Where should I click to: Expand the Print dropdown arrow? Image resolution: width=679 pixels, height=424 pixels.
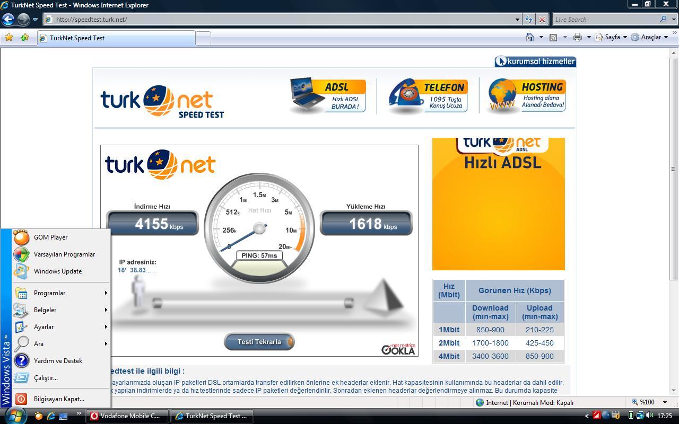[x=588, y=37]
